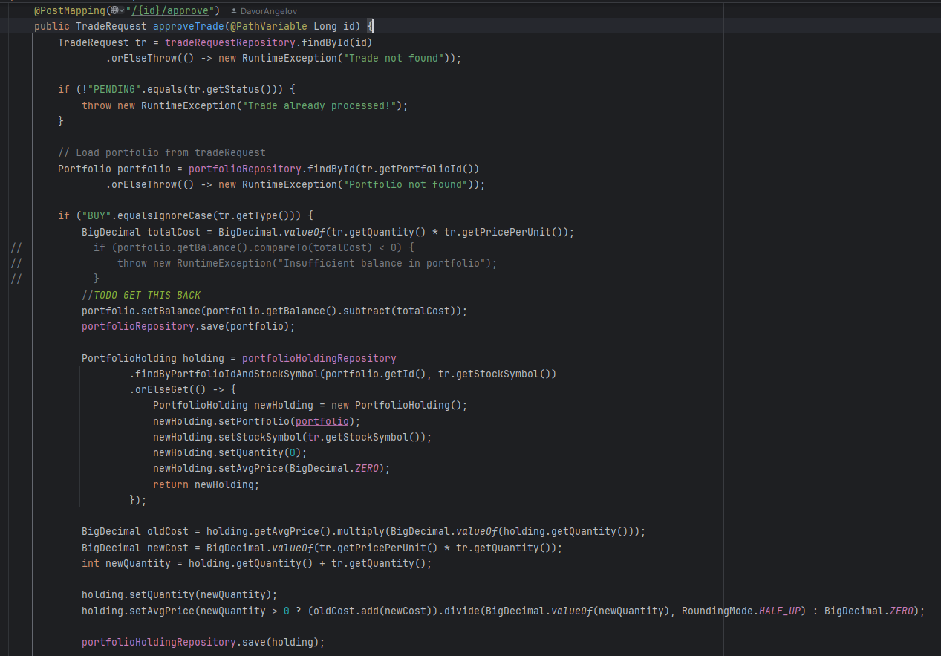Click underlined portfolio argument in setPortfolio call

click(322, 421)
